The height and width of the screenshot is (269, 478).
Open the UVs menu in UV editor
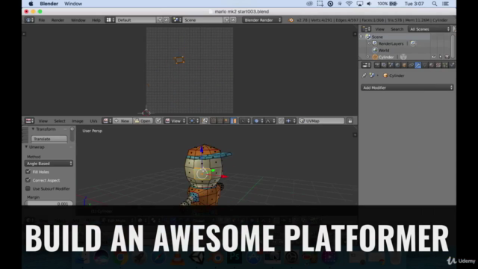(x=93, y=121)
